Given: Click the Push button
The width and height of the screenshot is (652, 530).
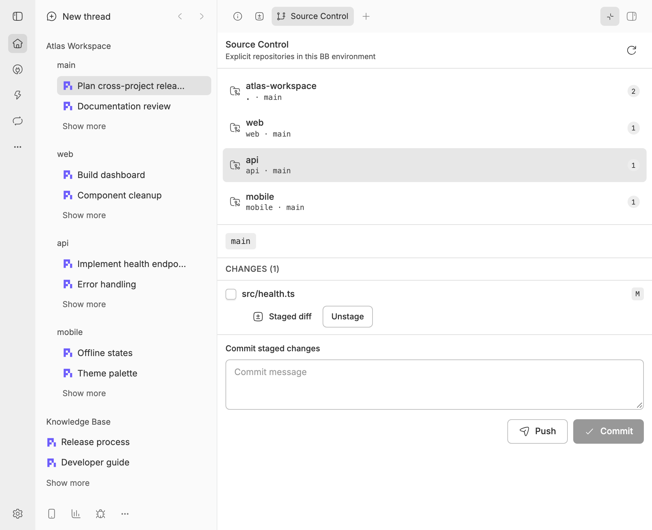Looking at the screenshot, I should pos(538,431).
